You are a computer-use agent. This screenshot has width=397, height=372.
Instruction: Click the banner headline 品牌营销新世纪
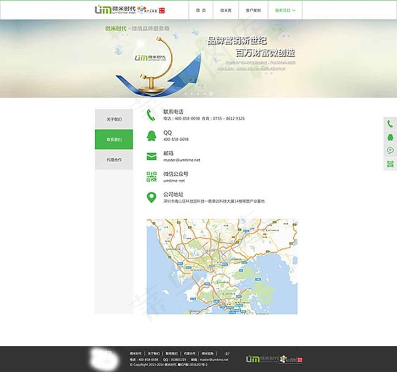(x=237, y=41)
